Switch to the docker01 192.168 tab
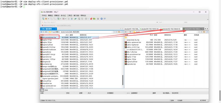 [x=132, y=29]
